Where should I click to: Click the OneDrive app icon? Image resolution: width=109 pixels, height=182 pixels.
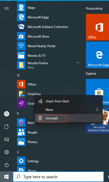[21, 94]
